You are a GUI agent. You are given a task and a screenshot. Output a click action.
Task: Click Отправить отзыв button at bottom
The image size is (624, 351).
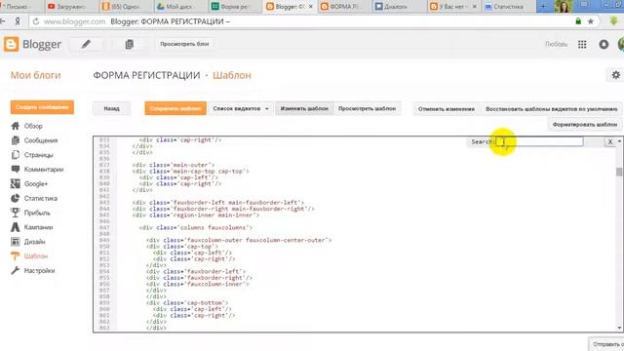(x=606, y=344)
